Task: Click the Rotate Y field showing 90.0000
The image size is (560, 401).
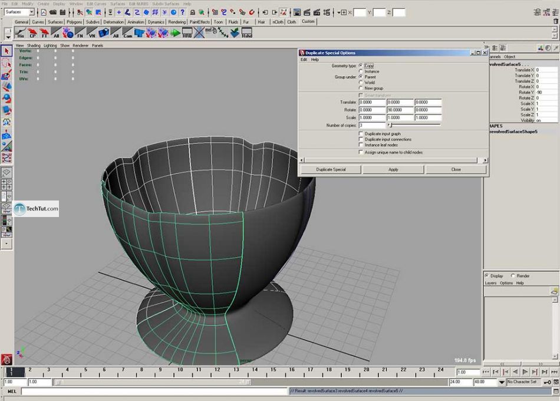Action: click(400, 110)
